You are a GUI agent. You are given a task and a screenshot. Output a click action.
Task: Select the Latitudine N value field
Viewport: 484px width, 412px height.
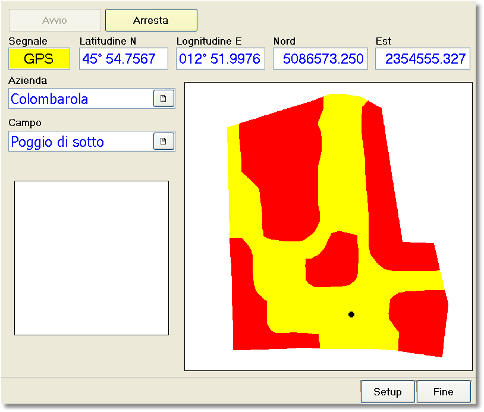pyautogui.click(x=124, y=59)
